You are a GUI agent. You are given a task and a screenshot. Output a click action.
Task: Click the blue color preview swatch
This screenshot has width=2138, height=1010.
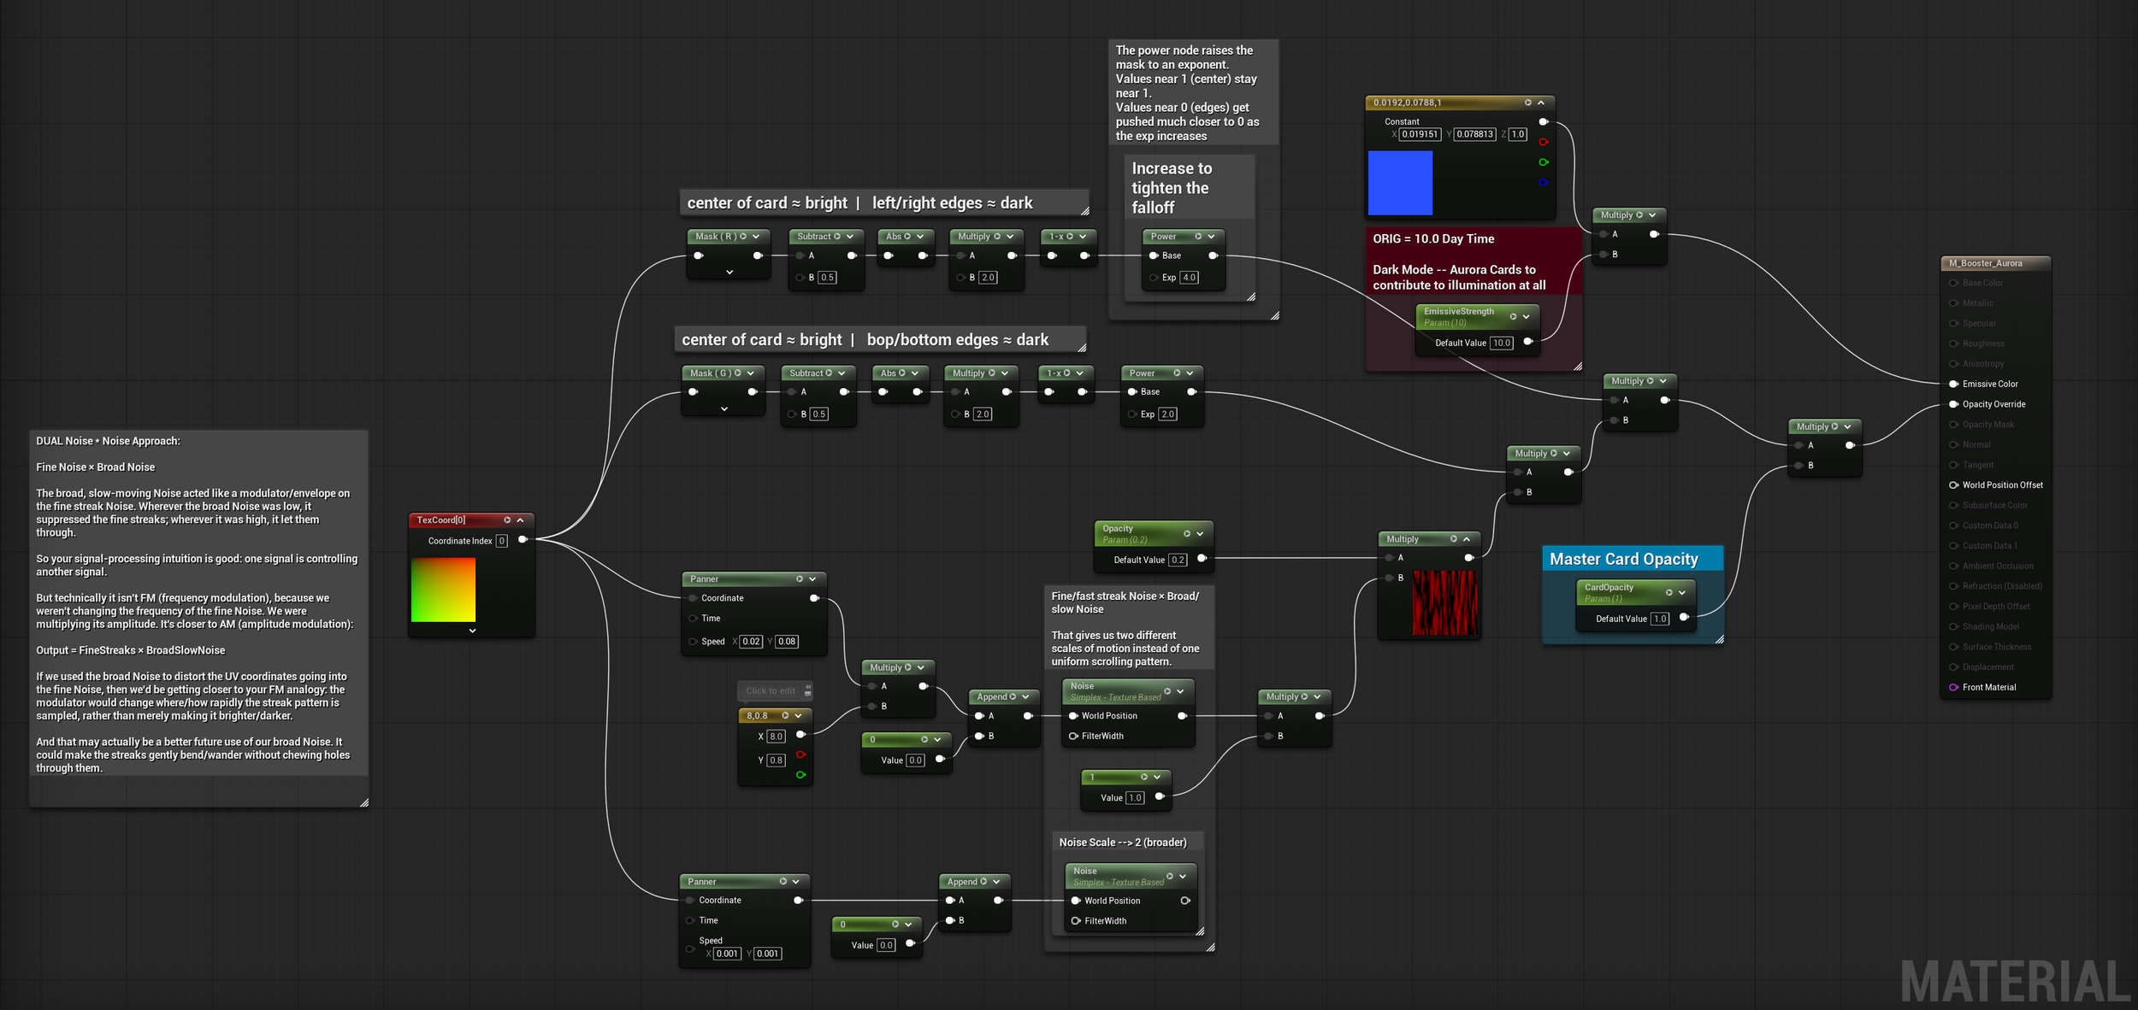click(1400, 183)
